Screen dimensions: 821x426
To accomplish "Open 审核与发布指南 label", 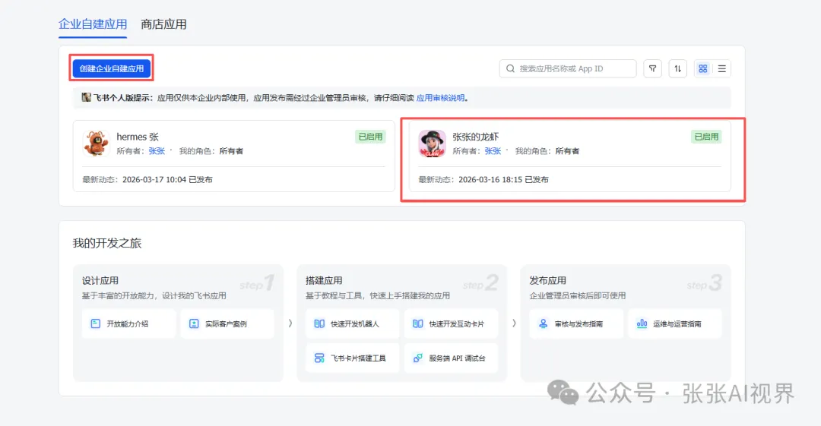I will [579, 324].
